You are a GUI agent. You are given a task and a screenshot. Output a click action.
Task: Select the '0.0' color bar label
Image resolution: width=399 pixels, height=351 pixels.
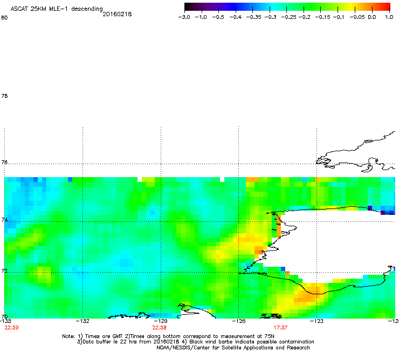tap(372, 17)
